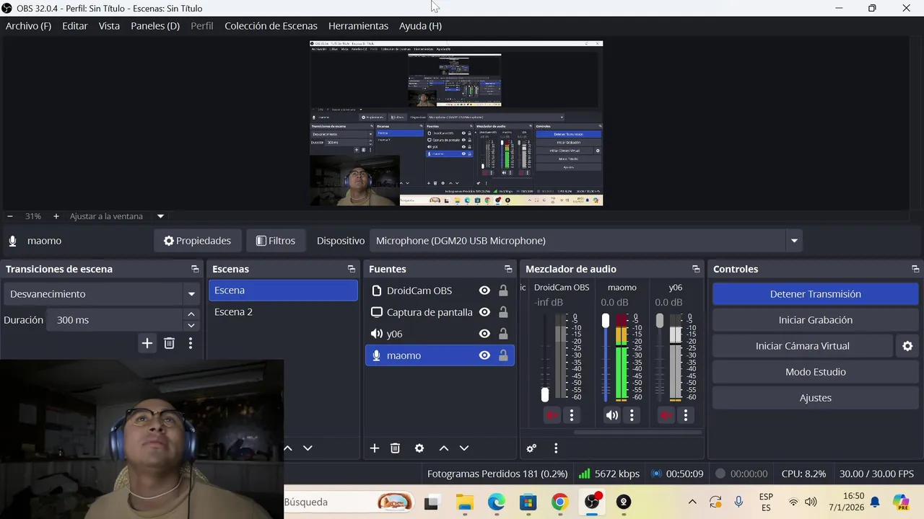This screenshot has width=924, height=519.
Task: Increase transition duration with up arrow
Action: (191, 314)
